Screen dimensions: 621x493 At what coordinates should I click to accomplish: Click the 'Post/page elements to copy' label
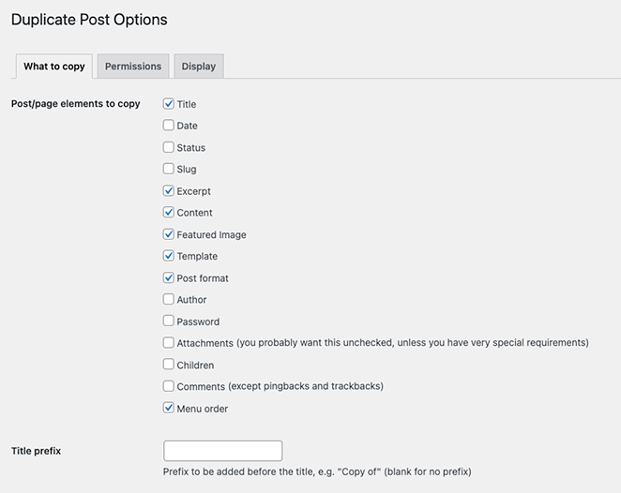click(x=76, y=104)
